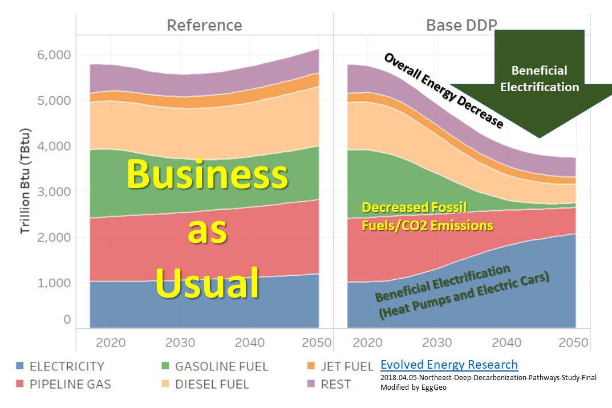Select the Reference chart title
The height and width of the screenshot is (408, 612).
tap(204, 26)
